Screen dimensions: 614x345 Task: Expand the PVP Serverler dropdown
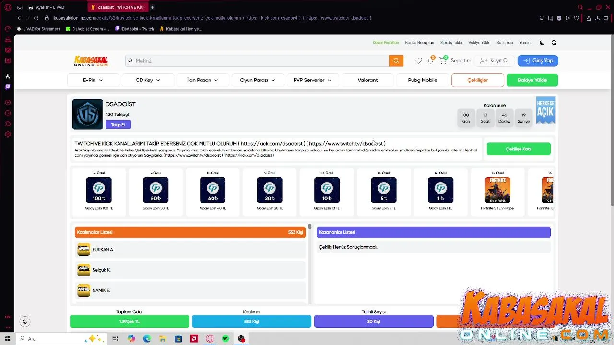[313, 80]
